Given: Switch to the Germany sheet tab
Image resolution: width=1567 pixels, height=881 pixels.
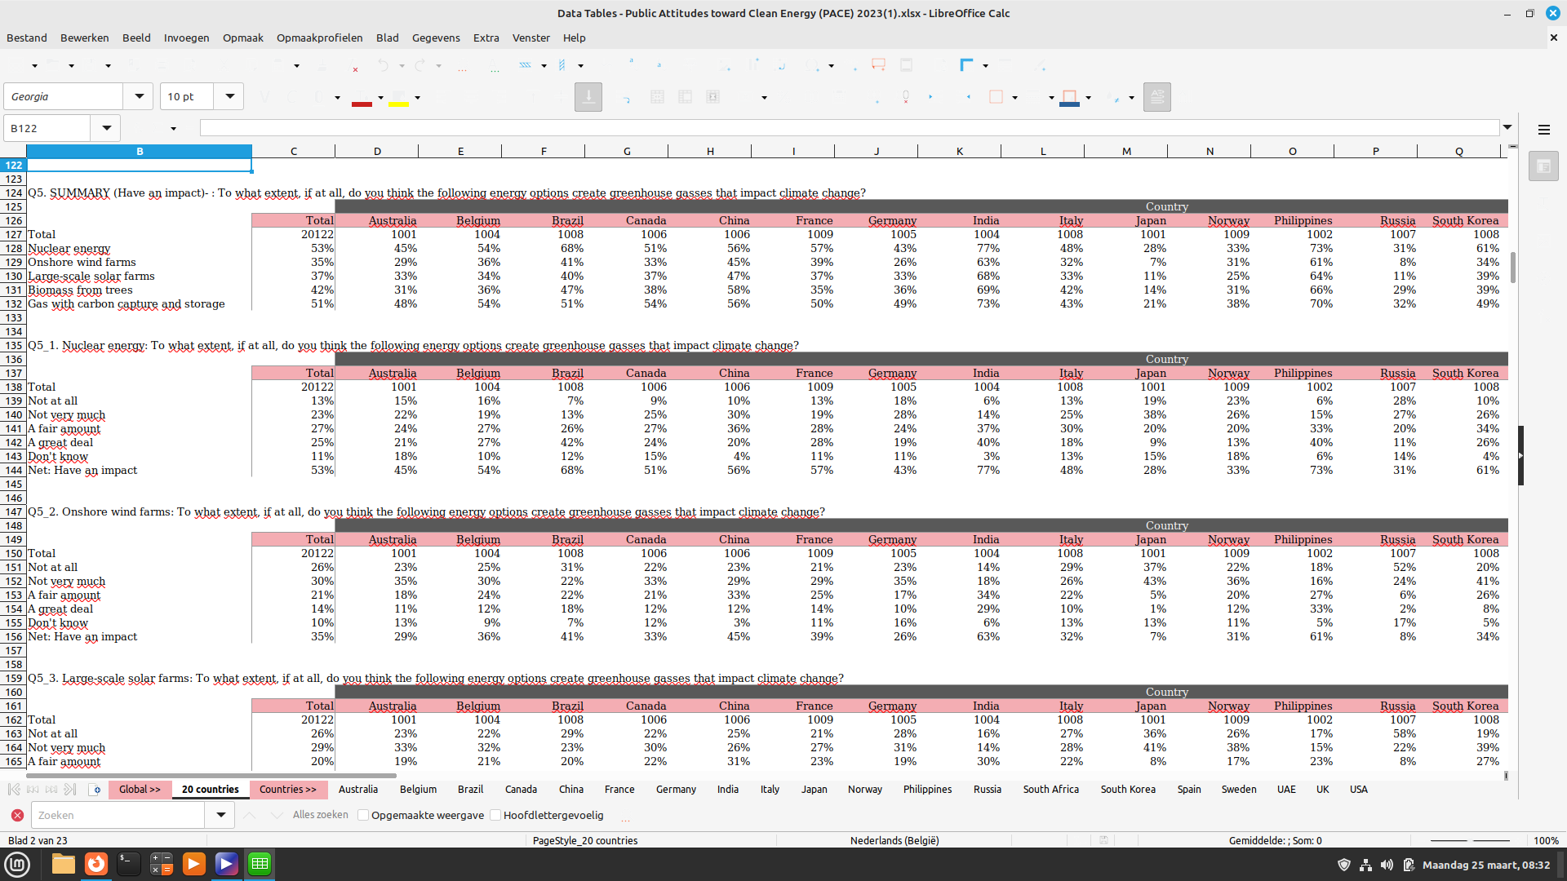Looking at the screenshot, I should point(675,790).
